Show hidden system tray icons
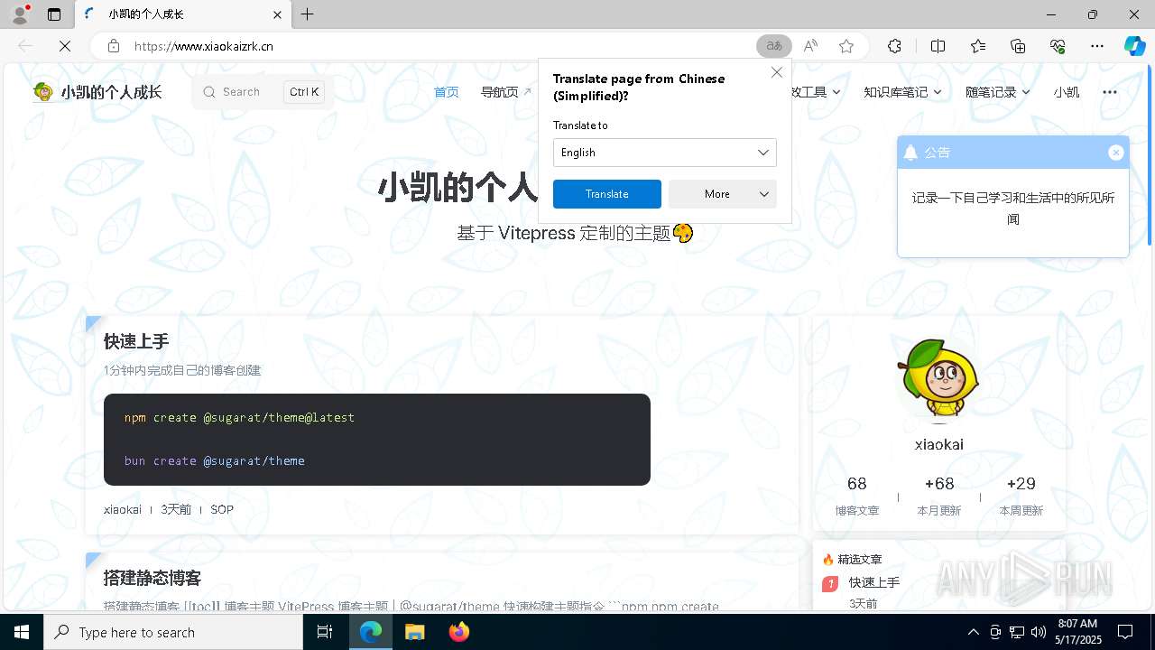Screen dimensions: 1155x650 [x=973, y=632]
